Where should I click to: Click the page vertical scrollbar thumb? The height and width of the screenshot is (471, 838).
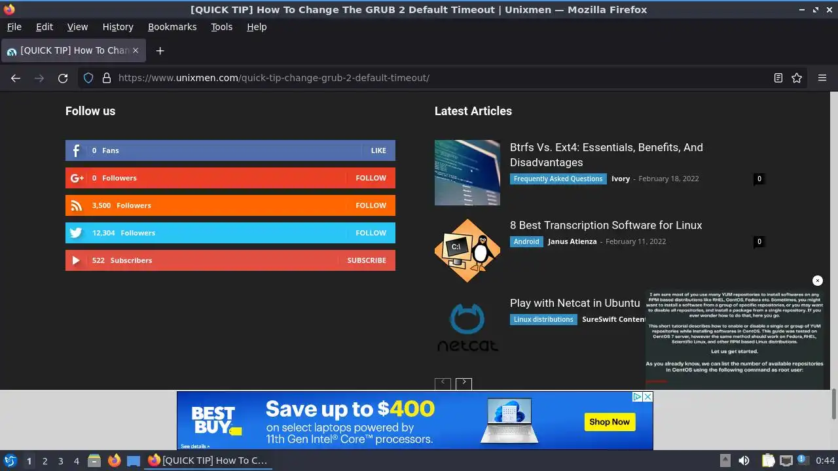(833, 404)
